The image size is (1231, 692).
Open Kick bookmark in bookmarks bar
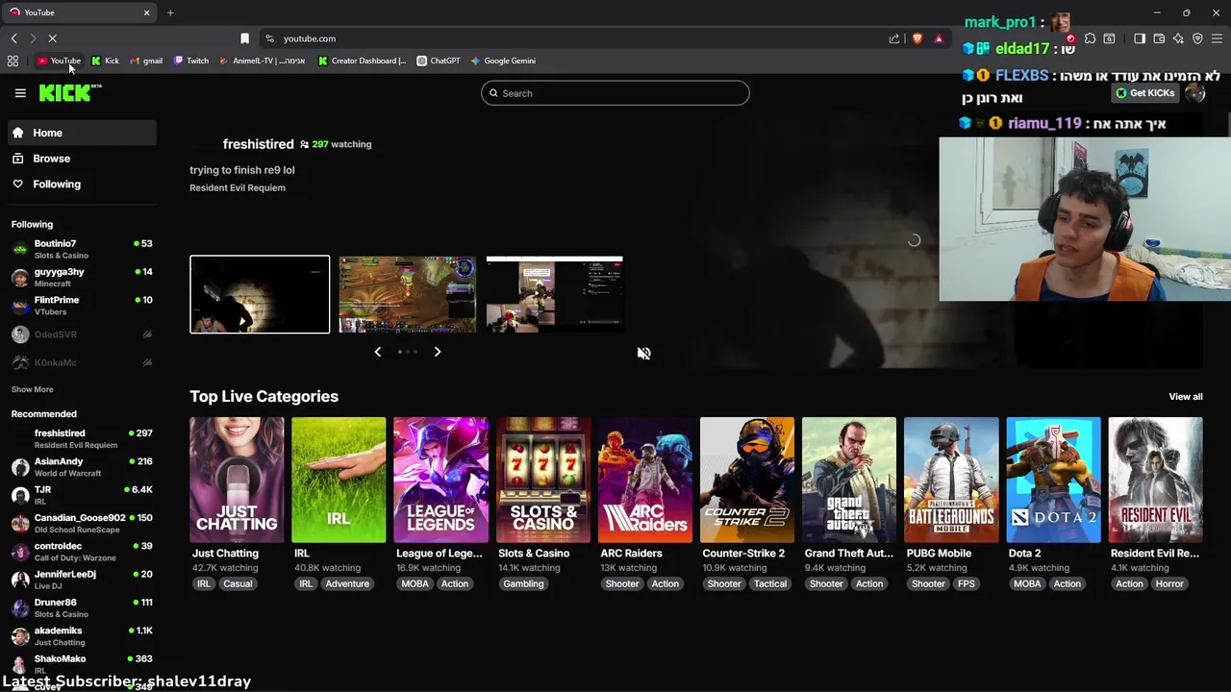(106, 61)
